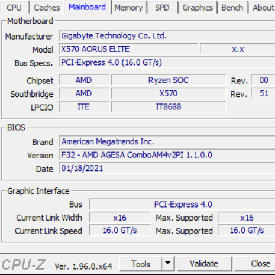Click the Tools button
275x275 pixels.
[x=141, y=264]
